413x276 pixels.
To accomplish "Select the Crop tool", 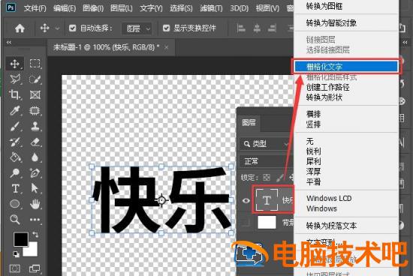I will tap(14, 94).
